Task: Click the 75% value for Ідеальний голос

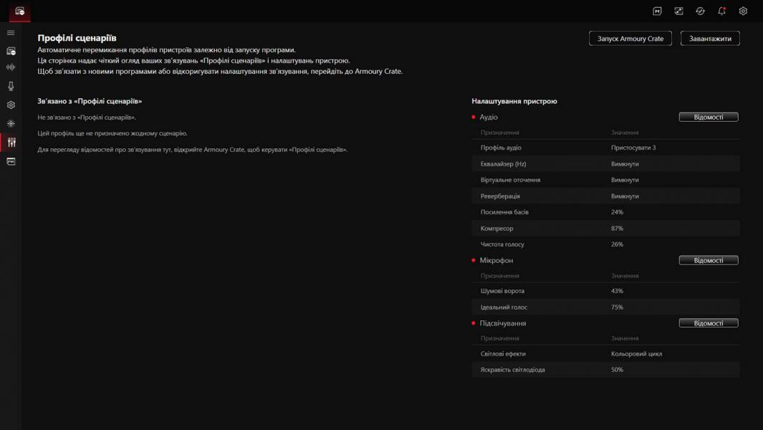Action: 617,307
